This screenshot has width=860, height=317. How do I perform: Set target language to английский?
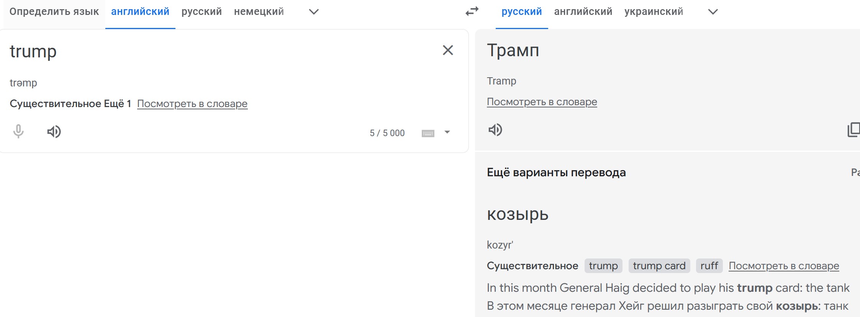[x=583, y=12]
